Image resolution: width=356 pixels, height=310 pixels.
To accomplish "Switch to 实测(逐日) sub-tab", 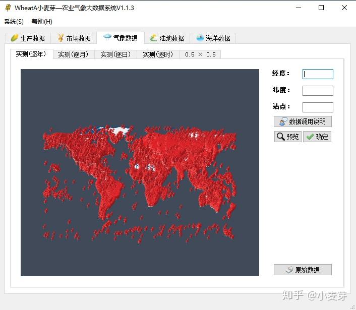I will point(116,54).
